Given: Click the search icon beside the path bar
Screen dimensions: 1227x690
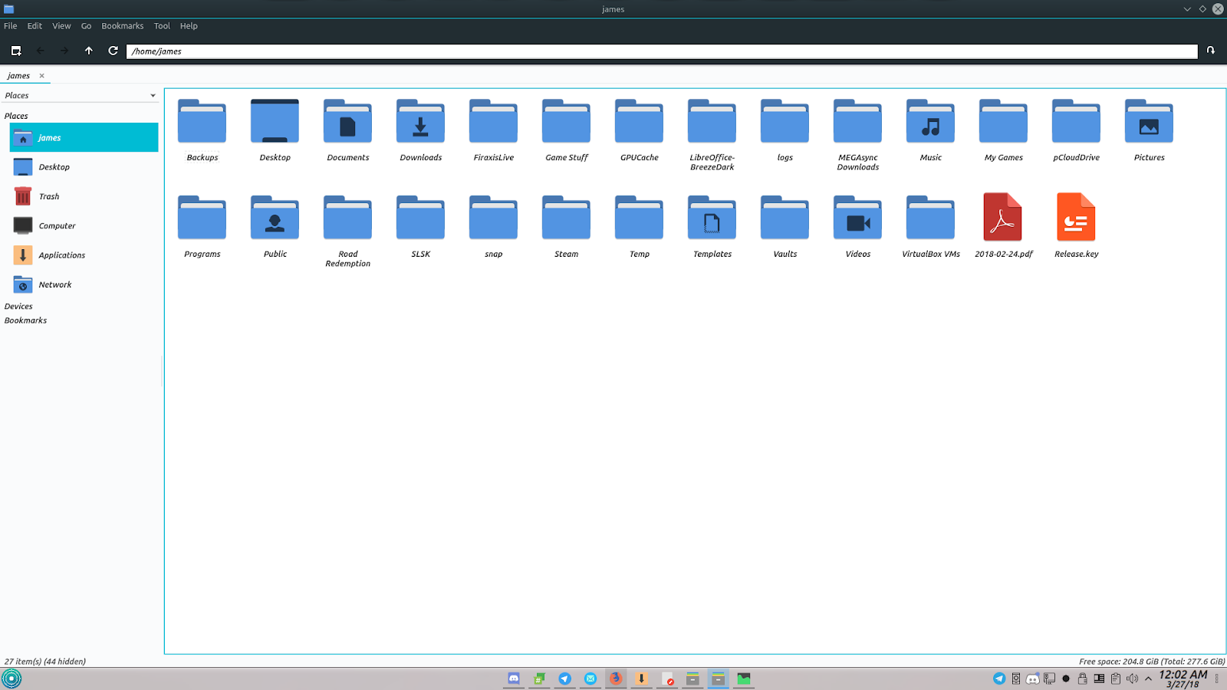Looking at the screenshot, I should (x=1210, y=51).
